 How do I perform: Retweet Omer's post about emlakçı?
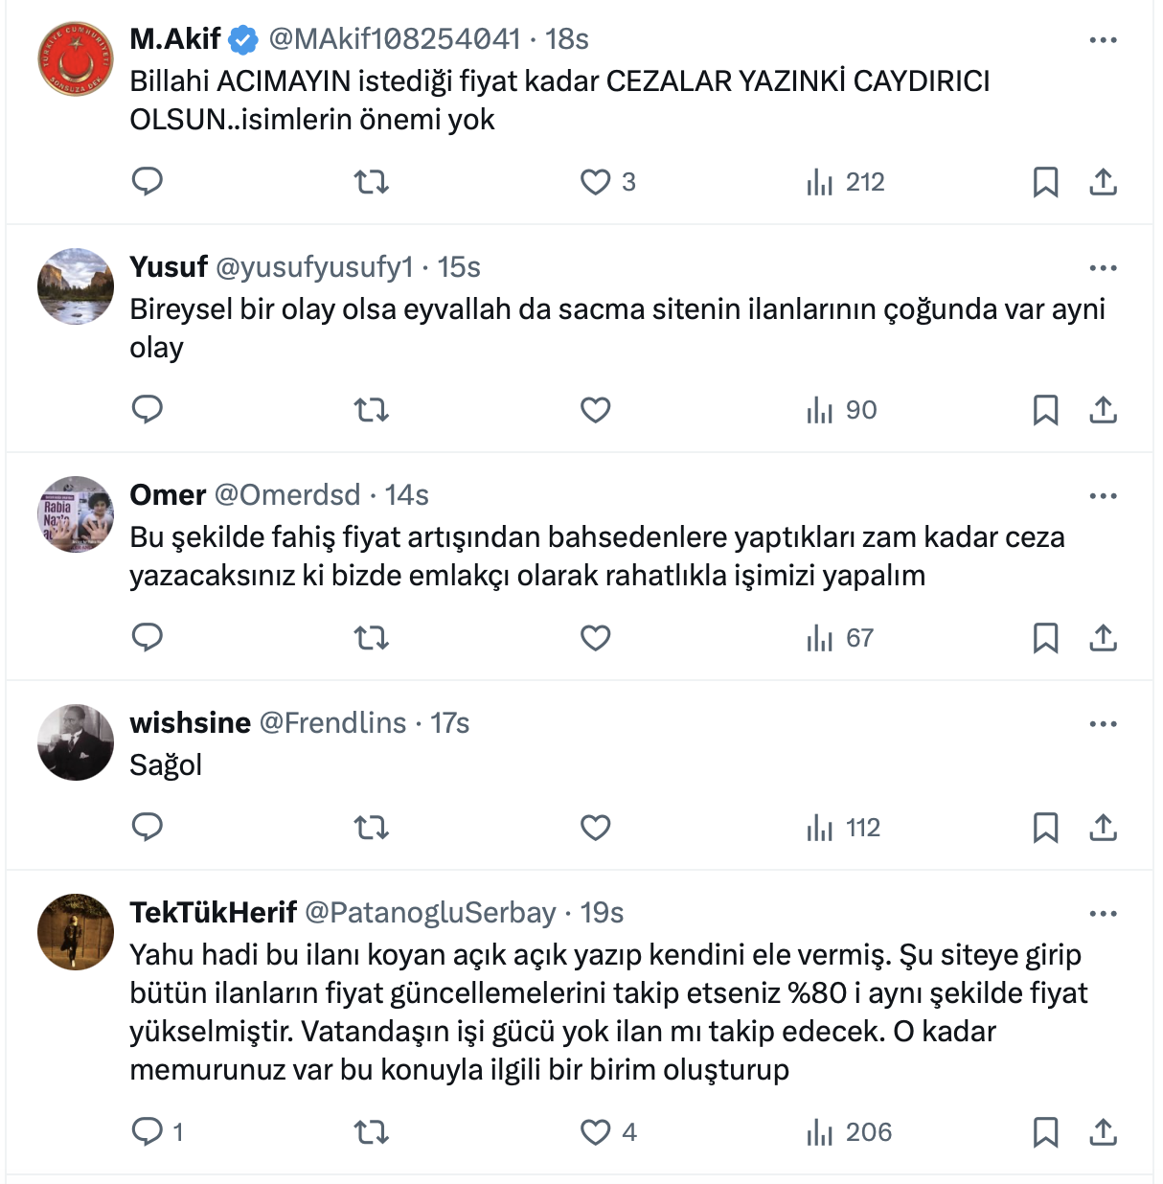tap(372, 638)
